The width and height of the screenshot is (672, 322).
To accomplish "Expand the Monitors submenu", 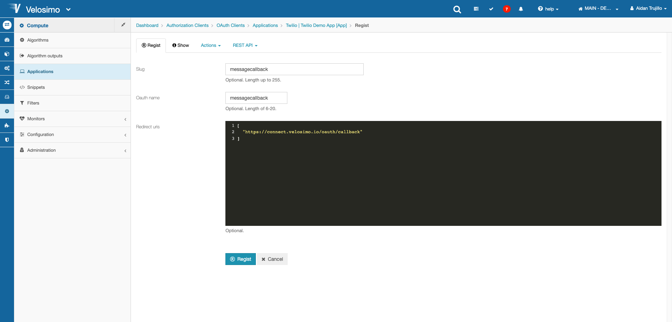I will [72, 119].
